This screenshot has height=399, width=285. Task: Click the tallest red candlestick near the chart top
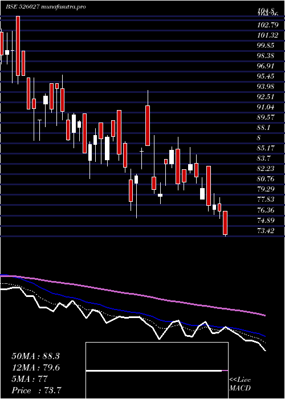point(18,46)
